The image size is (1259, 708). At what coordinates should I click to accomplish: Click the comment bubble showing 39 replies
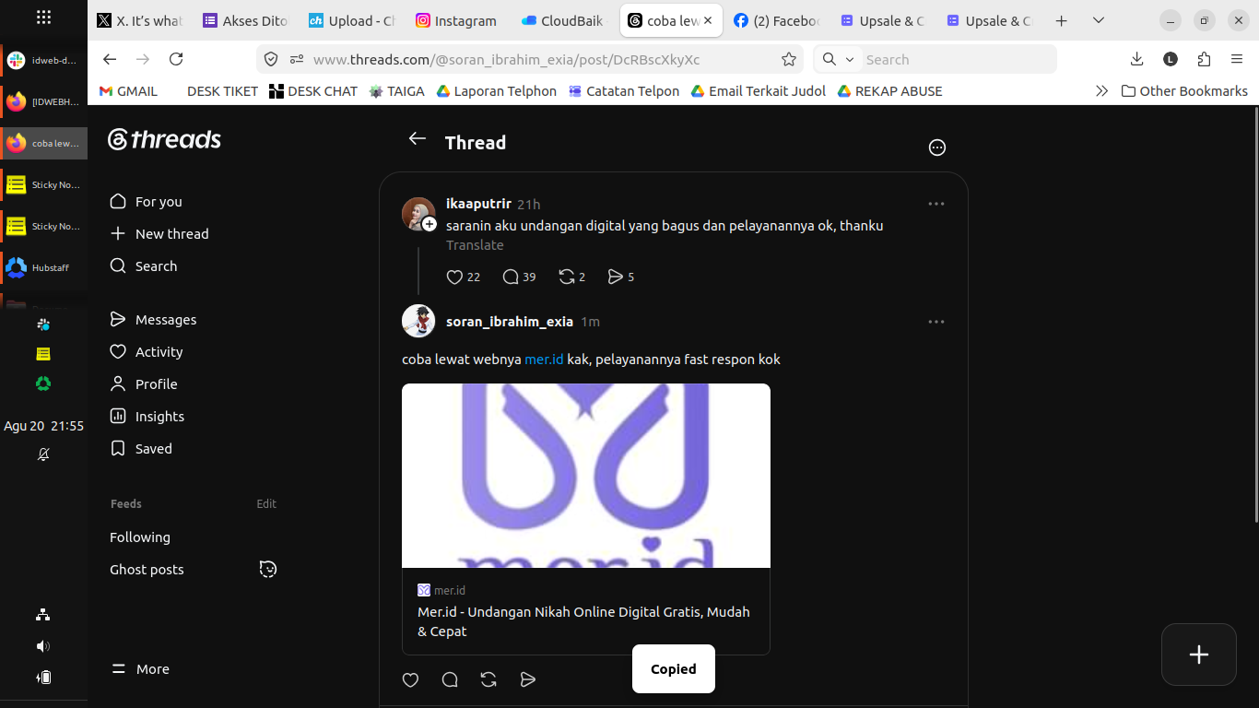coord(511,277)
